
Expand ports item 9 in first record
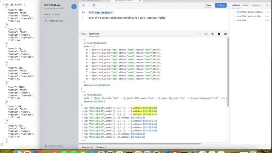(90, 79)
